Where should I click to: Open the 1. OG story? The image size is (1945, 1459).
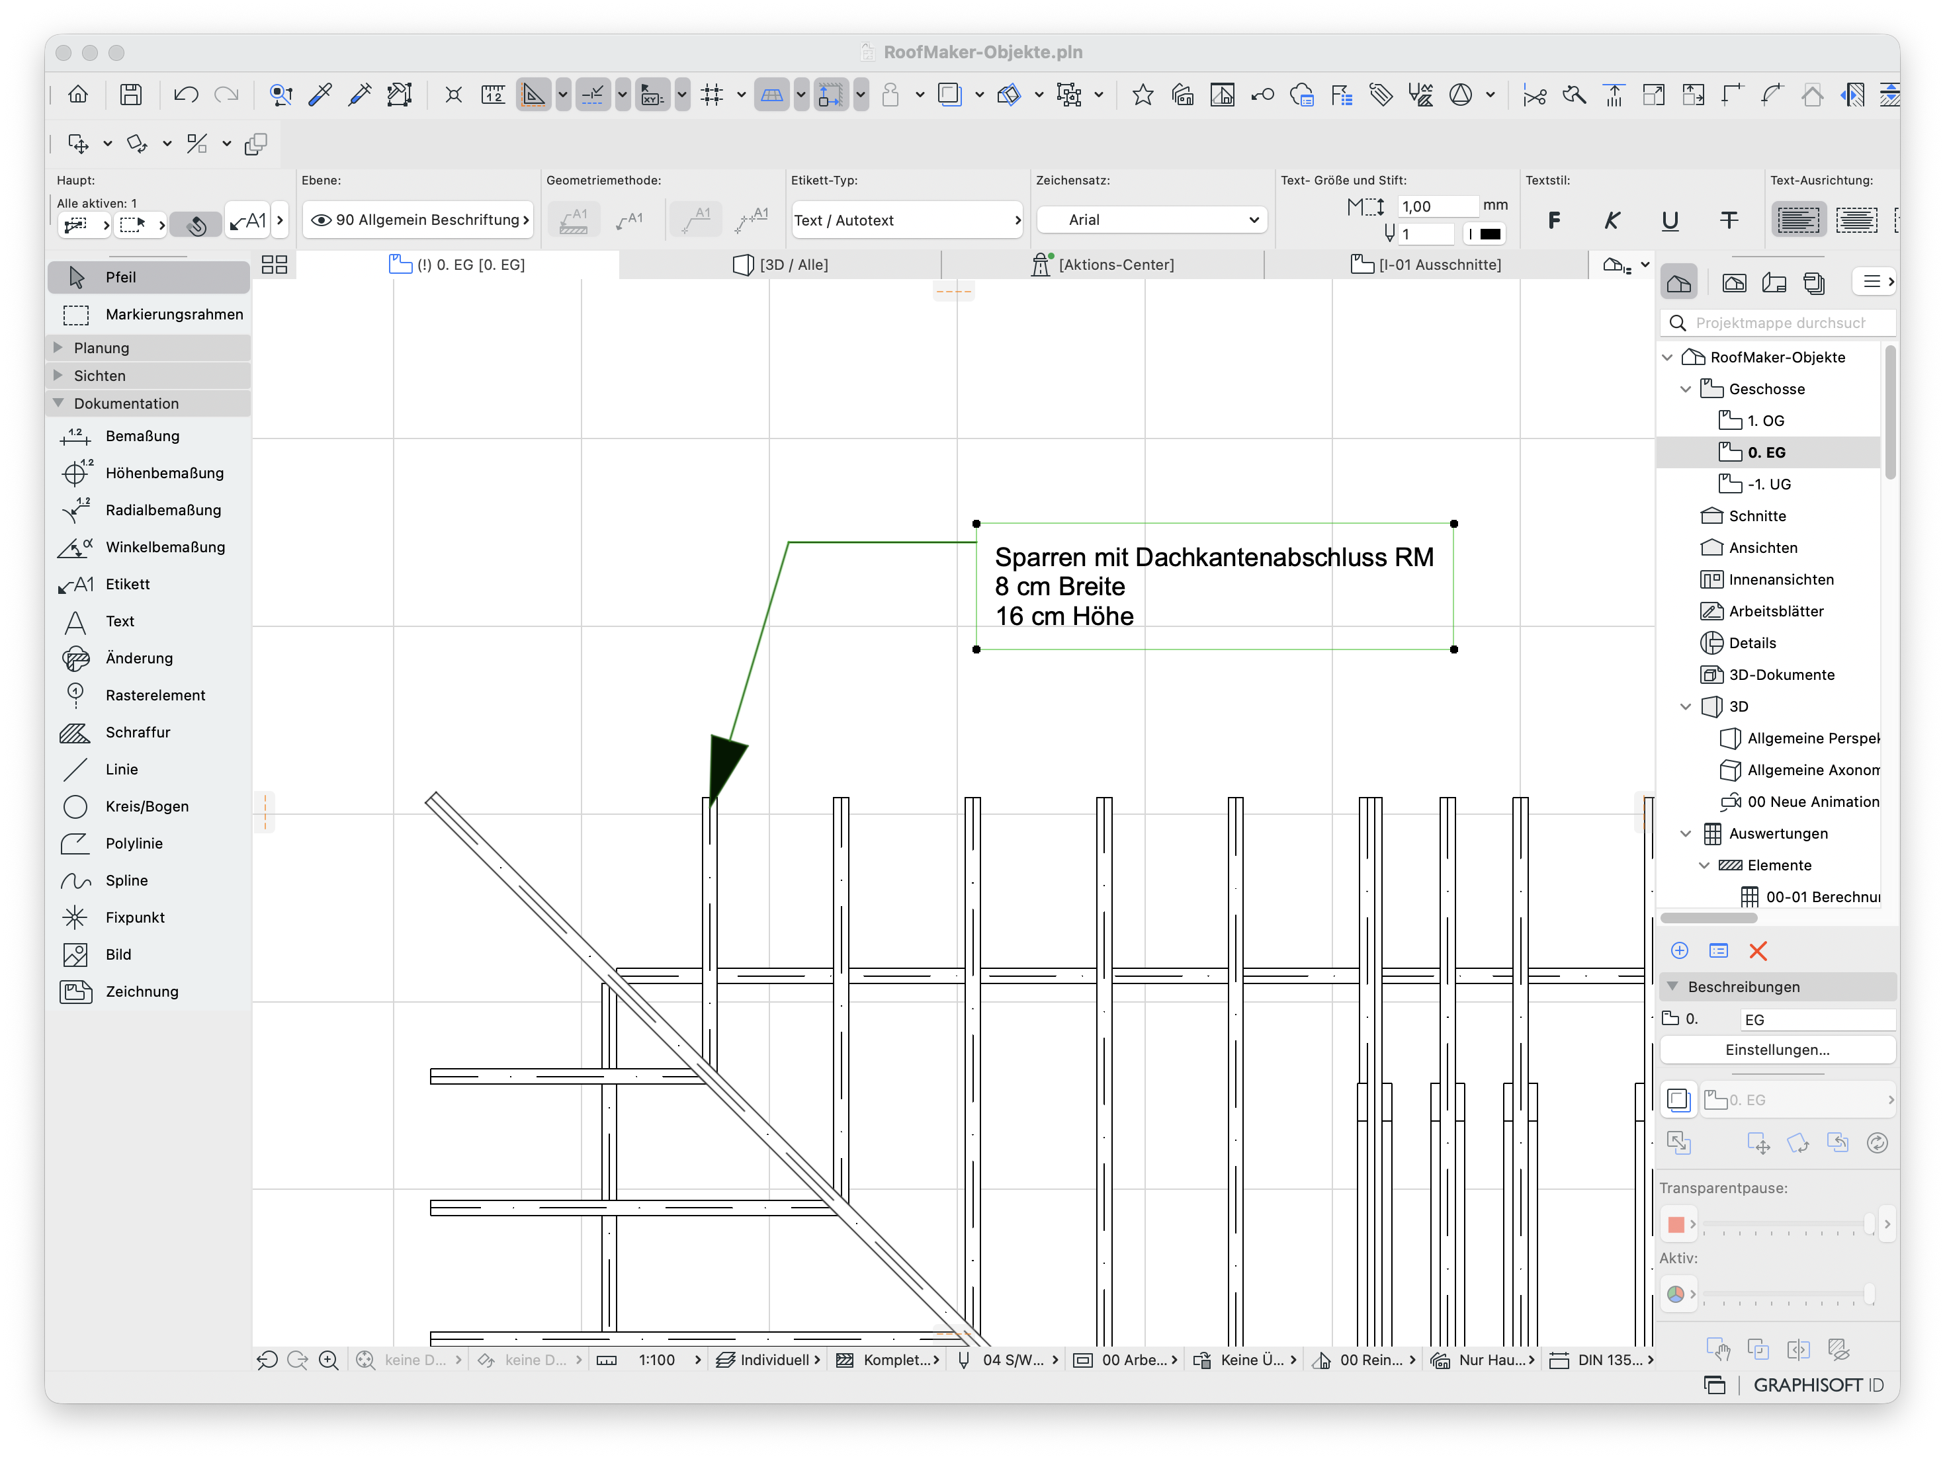(1766, 421)
